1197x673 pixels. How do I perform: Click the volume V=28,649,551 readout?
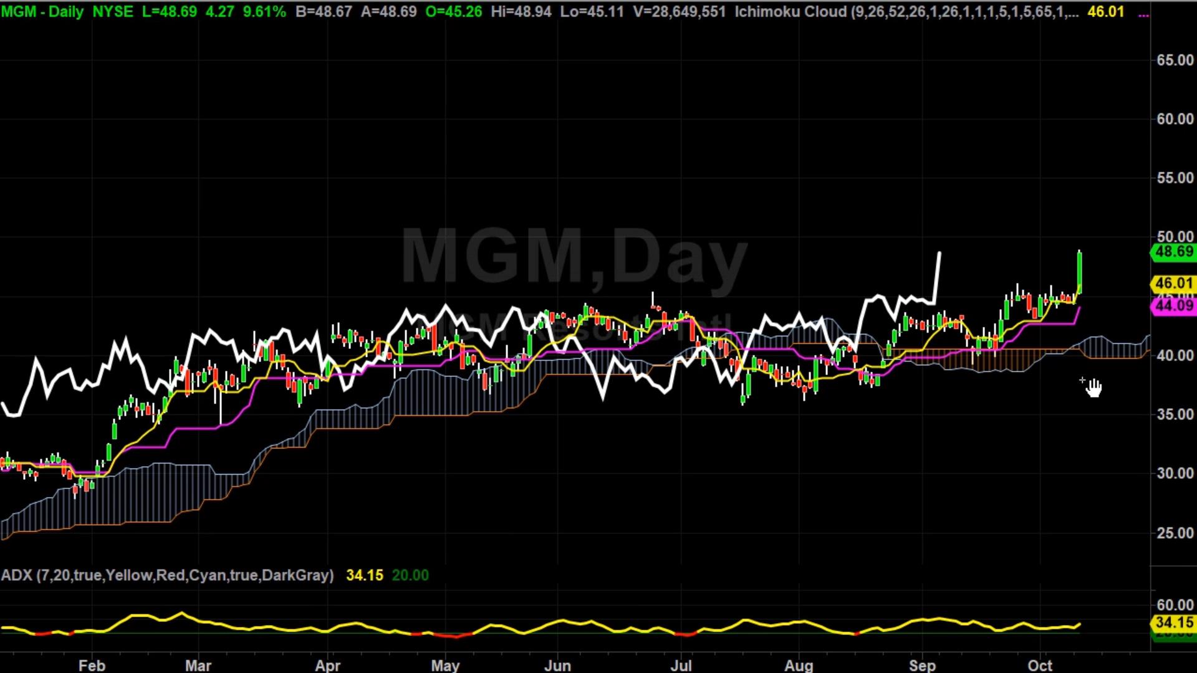[x=679, y=12]
